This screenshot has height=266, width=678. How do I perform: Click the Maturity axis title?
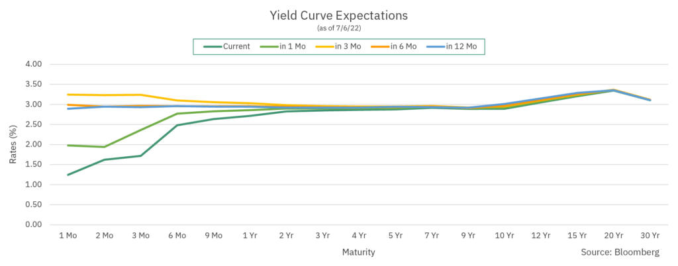[x=360, y=252]
